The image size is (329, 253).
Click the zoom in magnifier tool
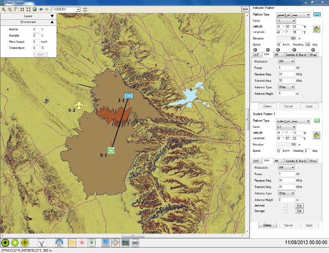click(x=3, y=9)
